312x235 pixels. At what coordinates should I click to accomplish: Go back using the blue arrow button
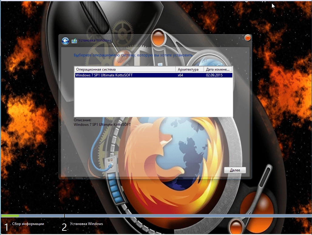pyautogui.click(x=65, y=41)
